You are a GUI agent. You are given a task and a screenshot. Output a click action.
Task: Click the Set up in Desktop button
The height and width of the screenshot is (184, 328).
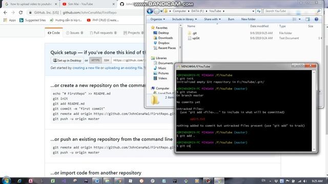coord(67,60)
